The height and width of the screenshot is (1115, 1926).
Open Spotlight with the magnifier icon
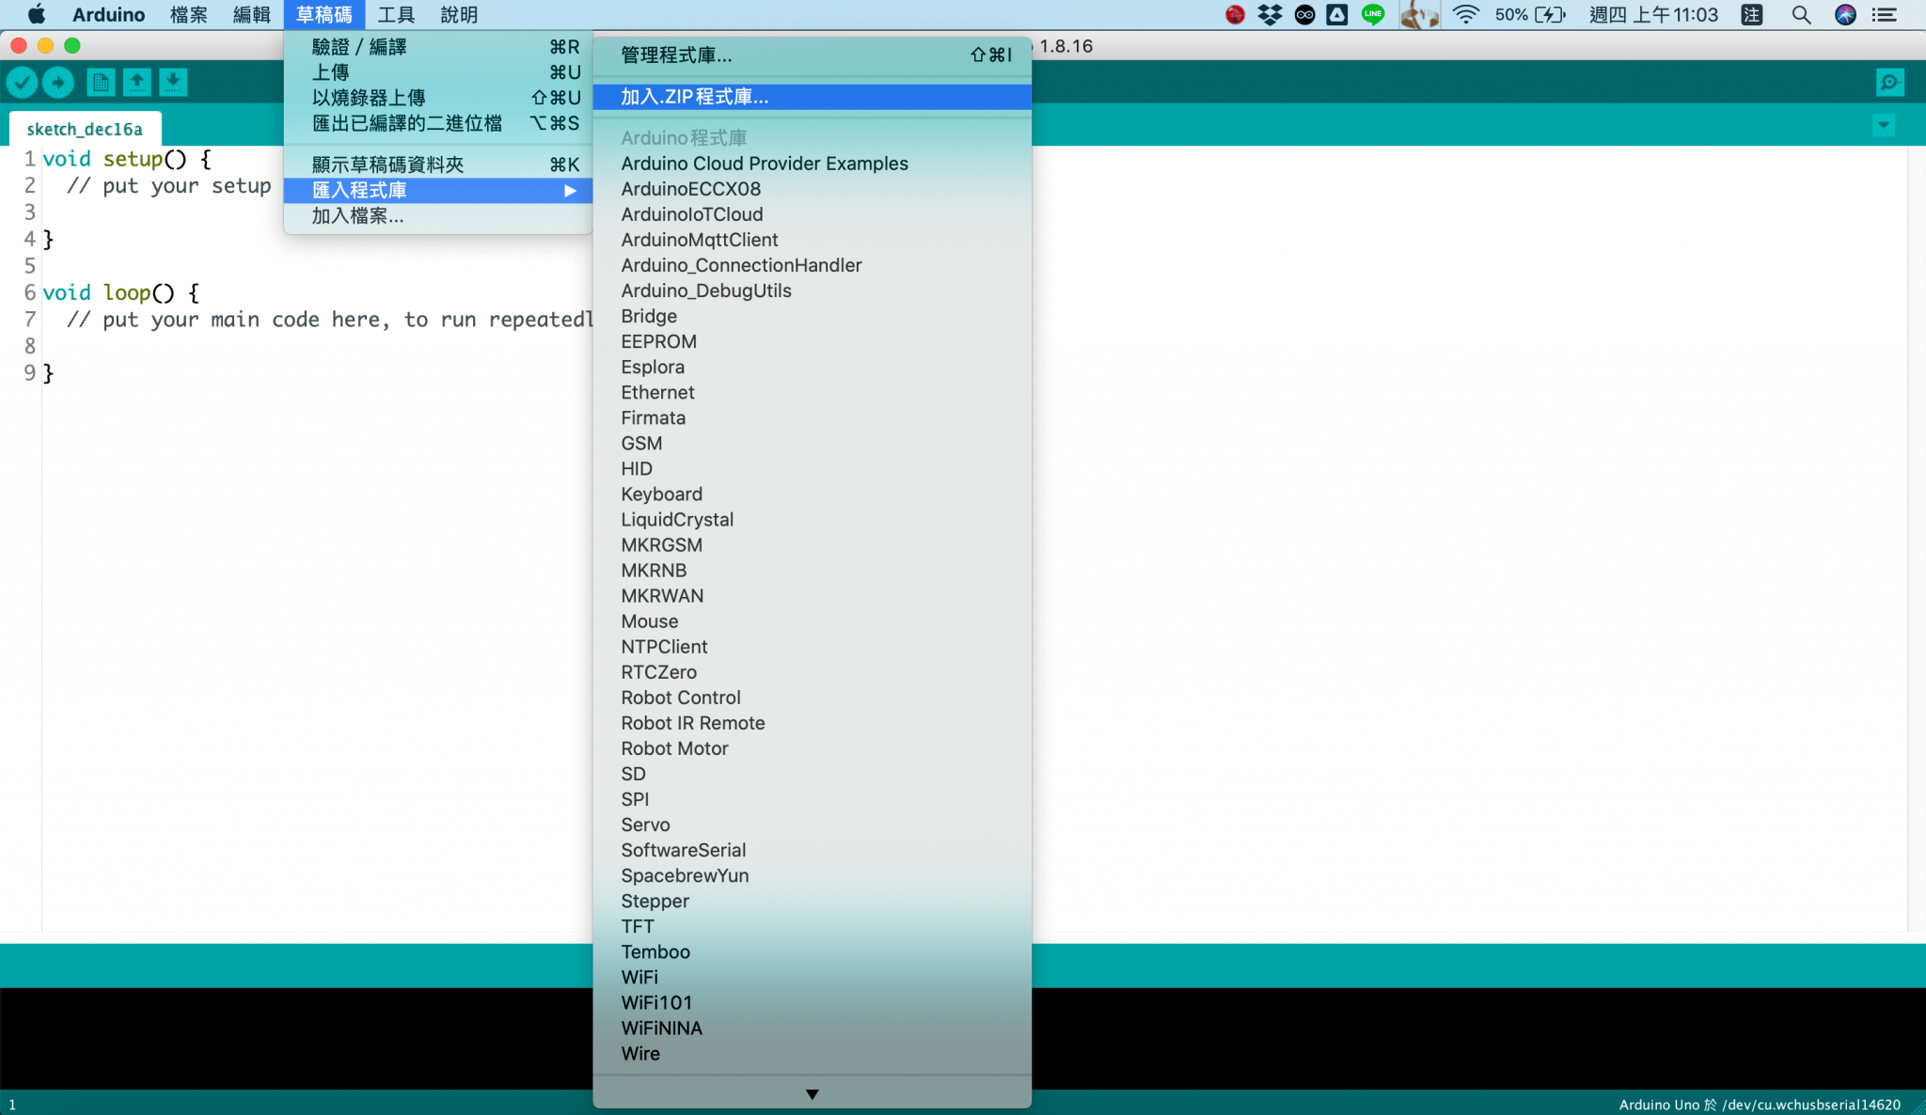1801,15
